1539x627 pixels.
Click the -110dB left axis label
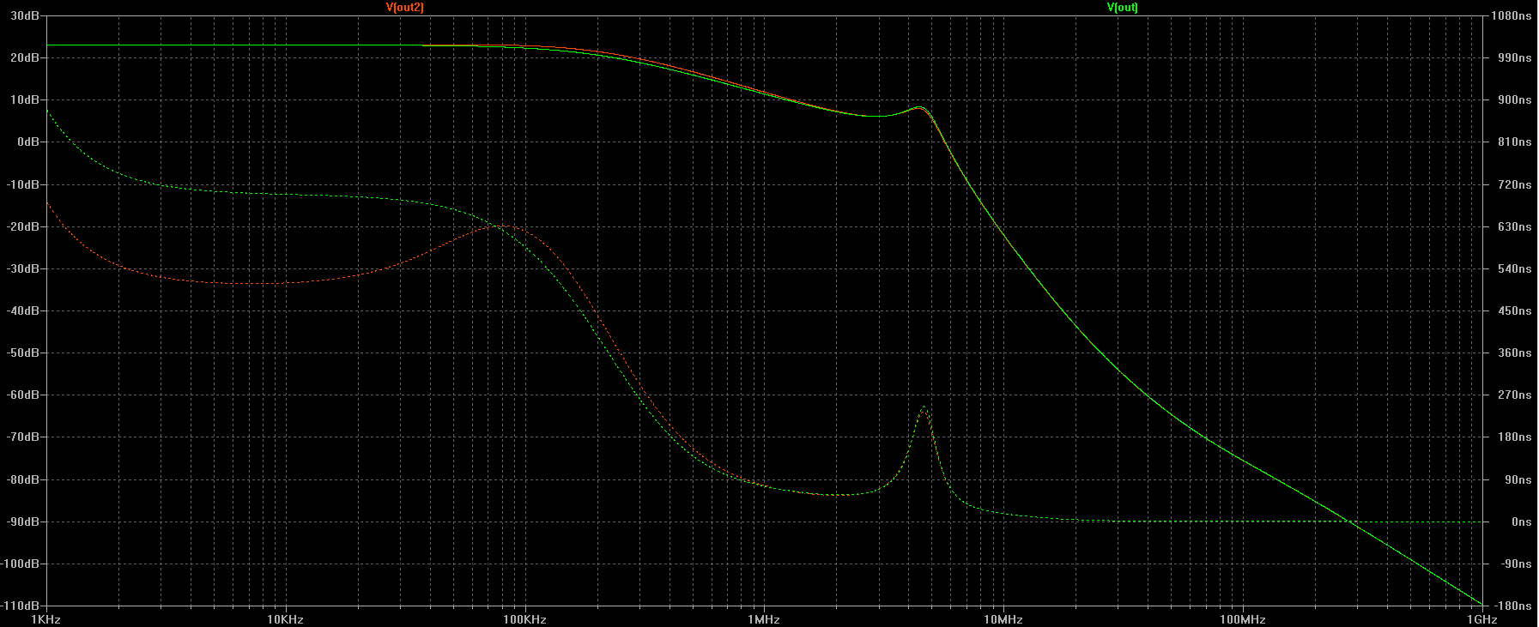pyautogui.click(x=21, y=606)
